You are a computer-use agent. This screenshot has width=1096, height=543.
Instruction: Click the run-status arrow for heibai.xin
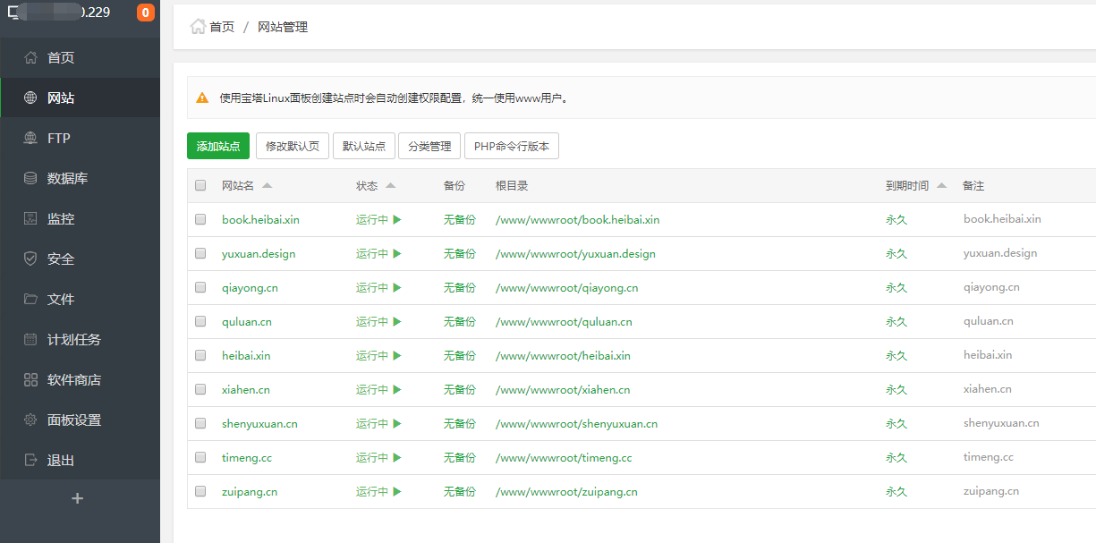point(397,355)
